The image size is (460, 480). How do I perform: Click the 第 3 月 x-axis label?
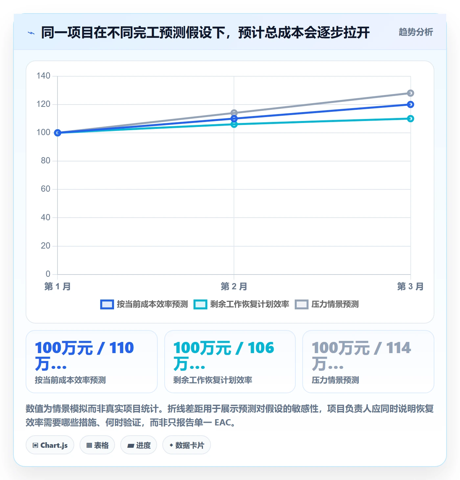410,287
